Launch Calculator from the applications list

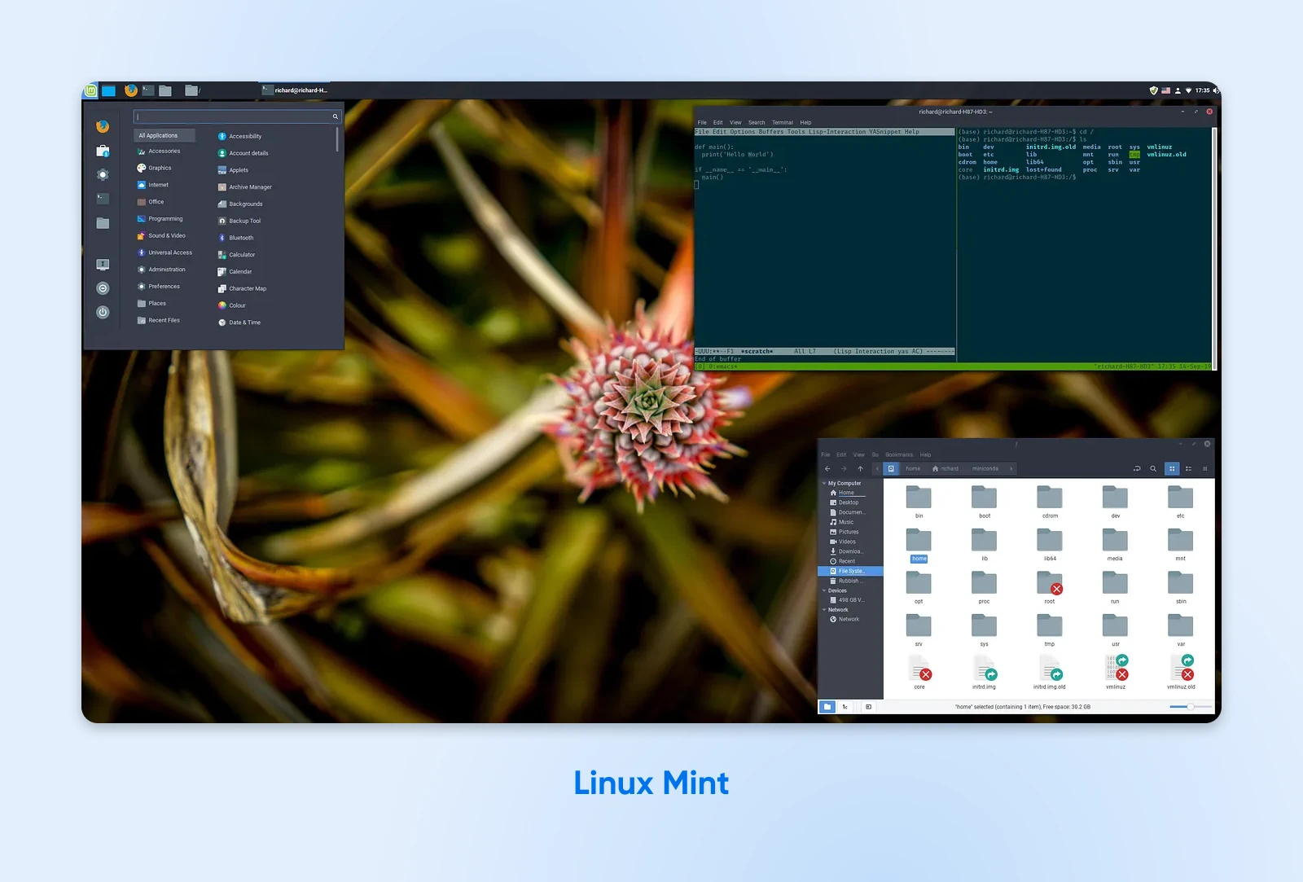coord(236,255)
